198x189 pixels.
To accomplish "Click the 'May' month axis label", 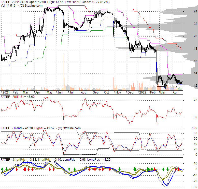I will coord(49,92).
